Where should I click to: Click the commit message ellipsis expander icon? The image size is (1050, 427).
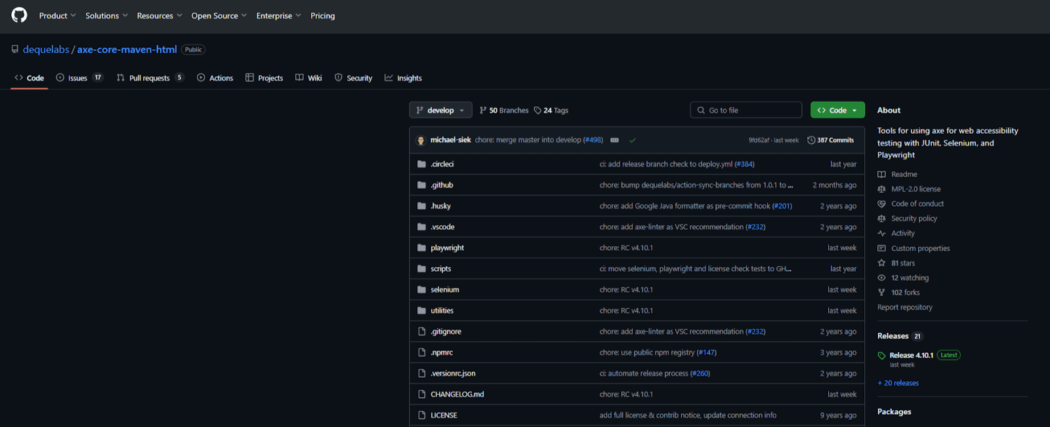click(x=615, y=140)
